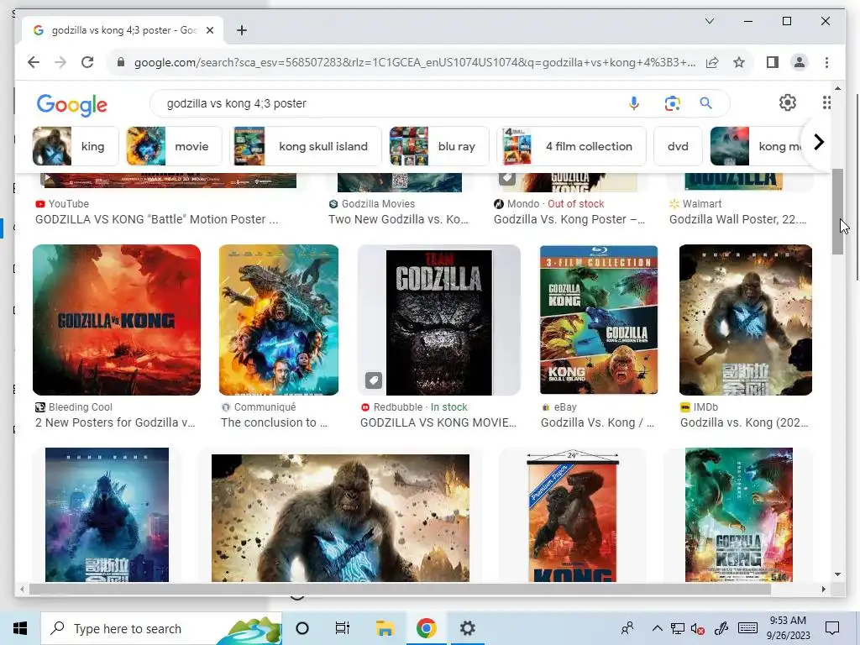The image size is (860, 645).
Task: Open the 24-inch hanging Kong poster thumbnail
Action: coord(573,516)
